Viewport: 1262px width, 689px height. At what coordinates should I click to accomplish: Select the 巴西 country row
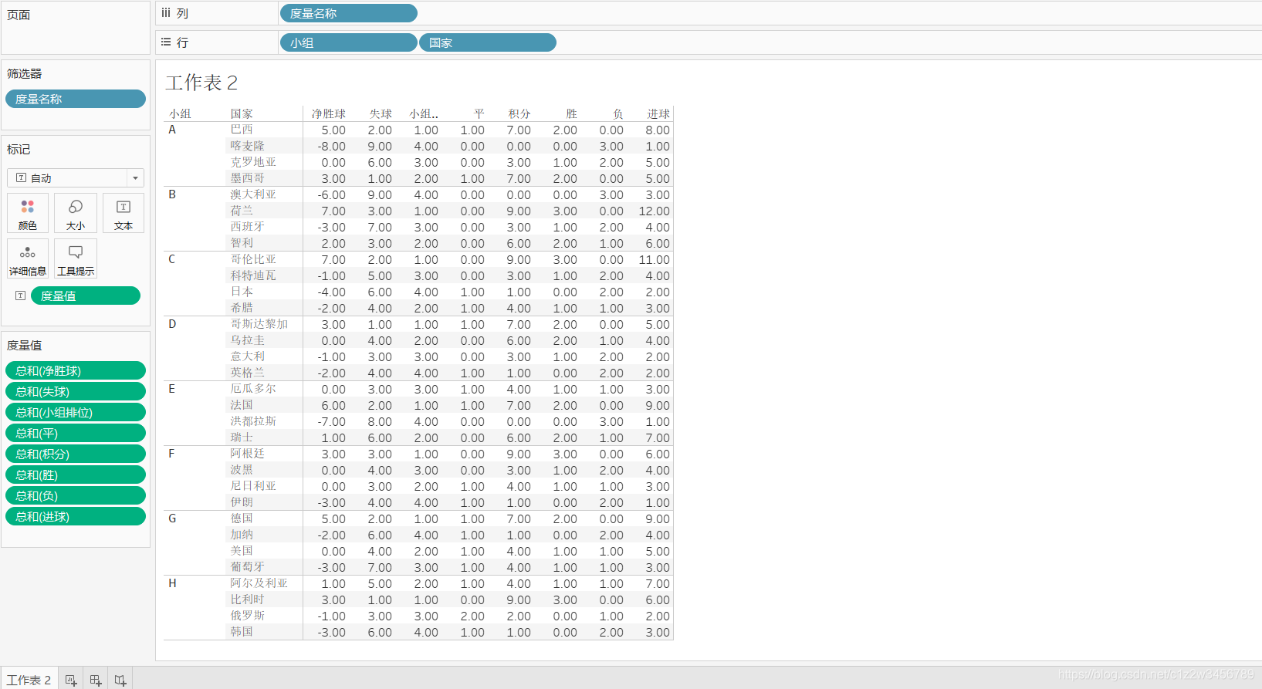pyautogui.click(x=242, y=130)
